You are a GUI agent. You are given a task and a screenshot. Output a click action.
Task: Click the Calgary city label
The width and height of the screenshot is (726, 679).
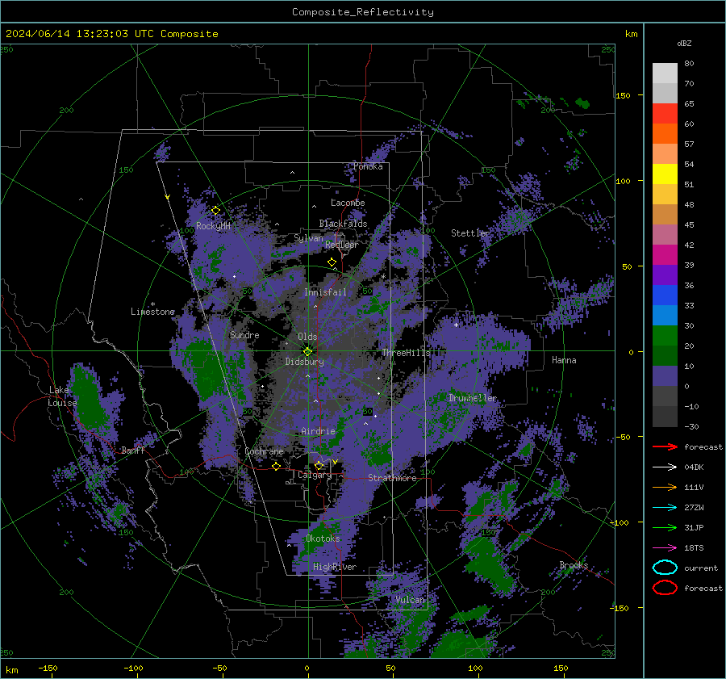coord(315,475)
